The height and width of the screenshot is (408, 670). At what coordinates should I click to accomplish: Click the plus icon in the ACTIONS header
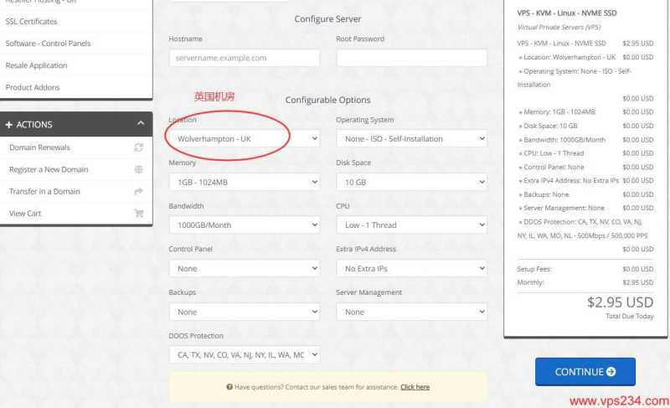click(8, 125)
